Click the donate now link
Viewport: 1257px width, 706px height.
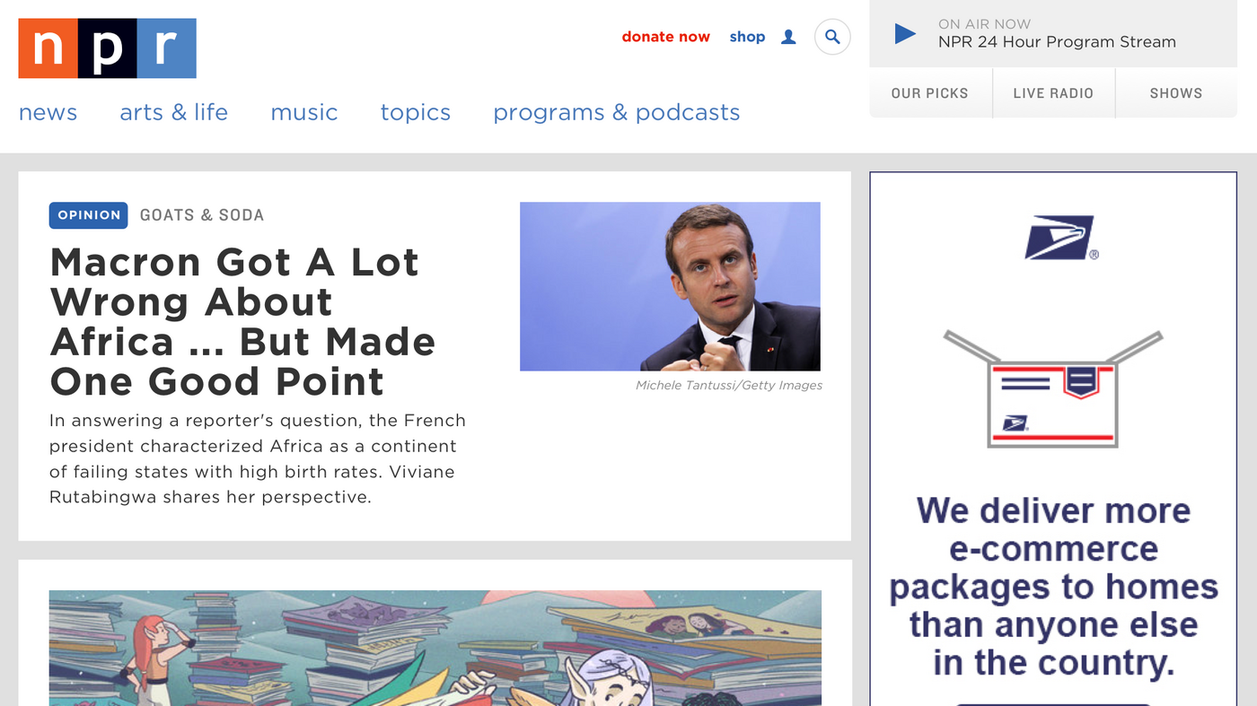click(665, 36)
